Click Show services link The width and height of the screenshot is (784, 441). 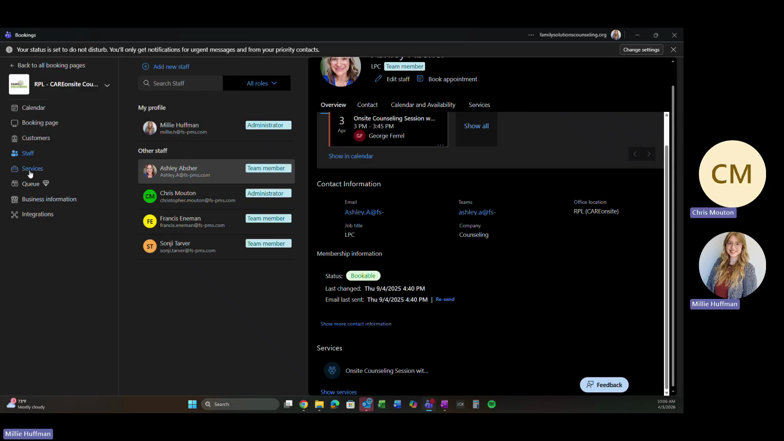point(339,392)
